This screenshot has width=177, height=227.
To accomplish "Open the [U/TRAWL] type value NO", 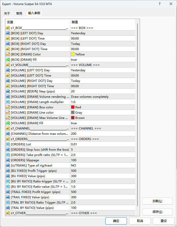I will [103, 165].
